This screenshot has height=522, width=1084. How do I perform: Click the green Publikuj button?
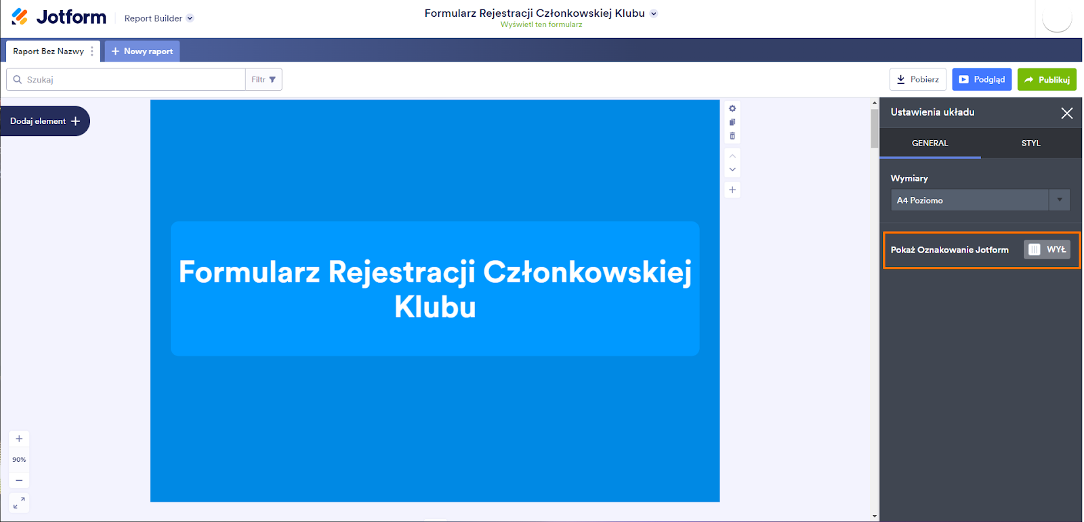(x=1047, y=79)
